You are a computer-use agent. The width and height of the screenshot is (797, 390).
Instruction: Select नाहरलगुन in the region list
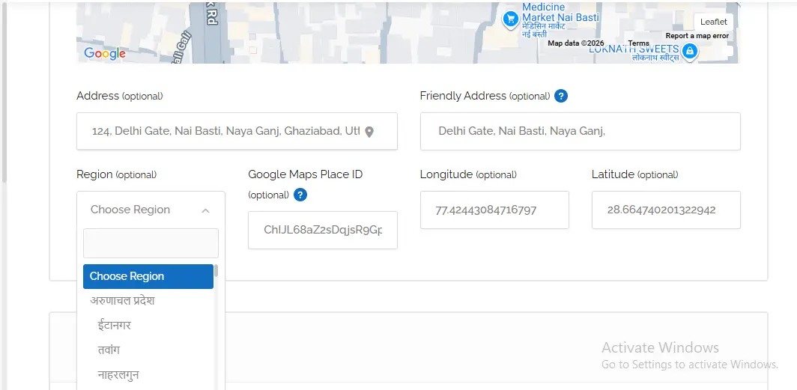pos(118,375)
